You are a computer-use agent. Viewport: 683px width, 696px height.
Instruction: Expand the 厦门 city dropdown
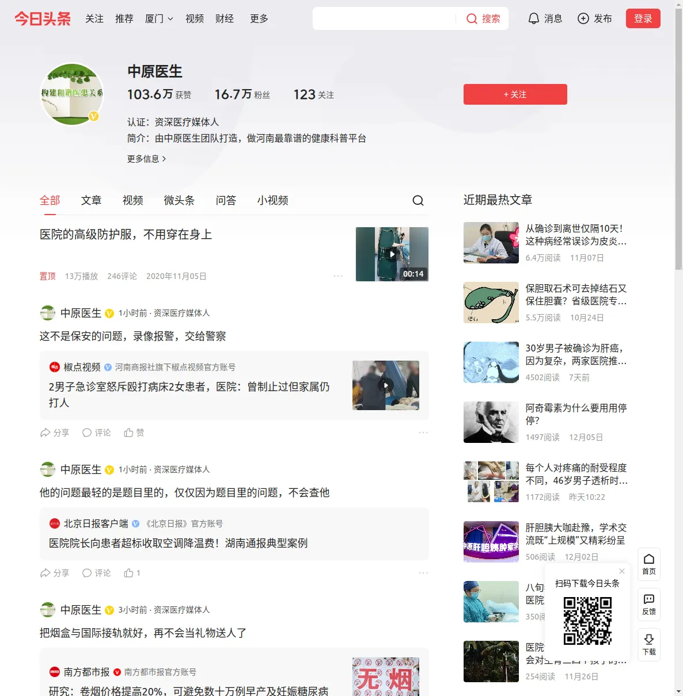[159, 19]
